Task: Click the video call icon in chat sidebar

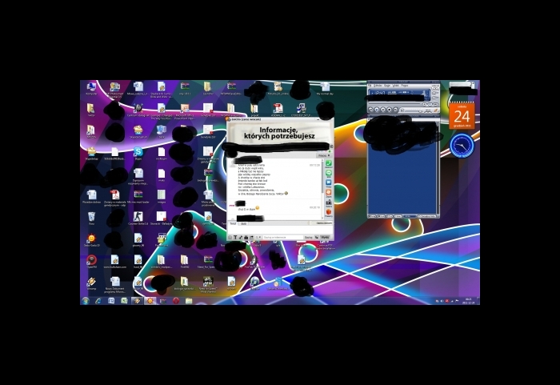Action: 328,183
